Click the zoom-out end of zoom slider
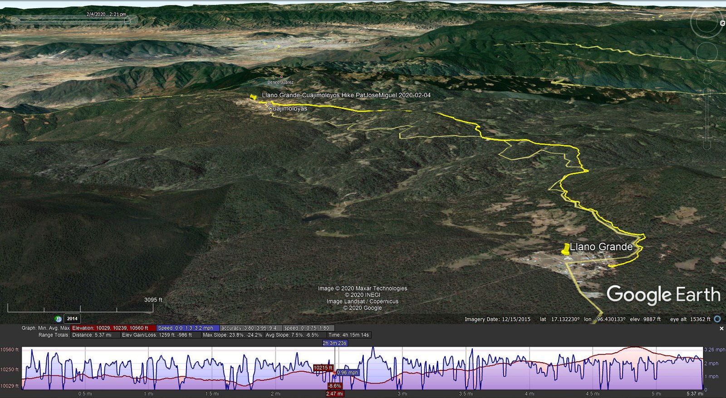The width and height of the screenshot is (726, 398). [707, 145]
